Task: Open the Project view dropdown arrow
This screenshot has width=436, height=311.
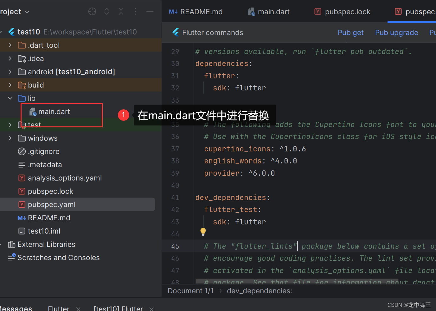Action: tap(27, 12)
